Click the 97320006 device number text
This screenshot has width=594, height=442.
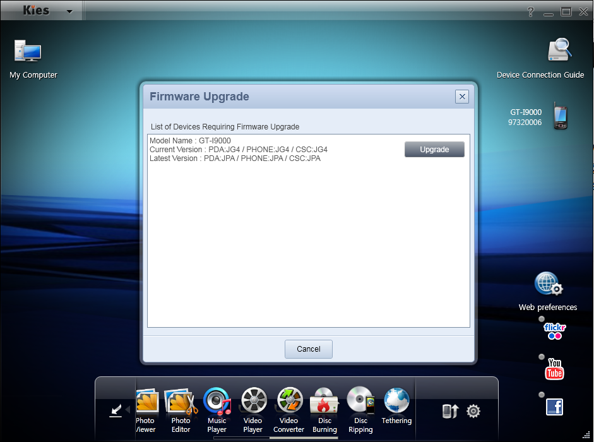[x=525, y=122]
